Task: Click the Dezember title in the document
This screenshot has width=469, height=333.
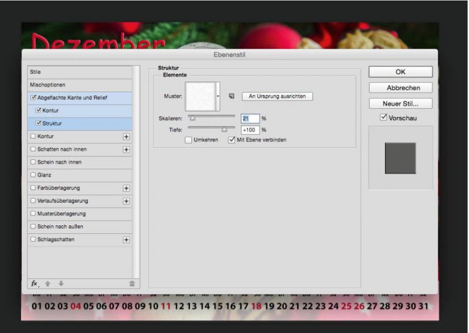Action: tap(98, 41)
